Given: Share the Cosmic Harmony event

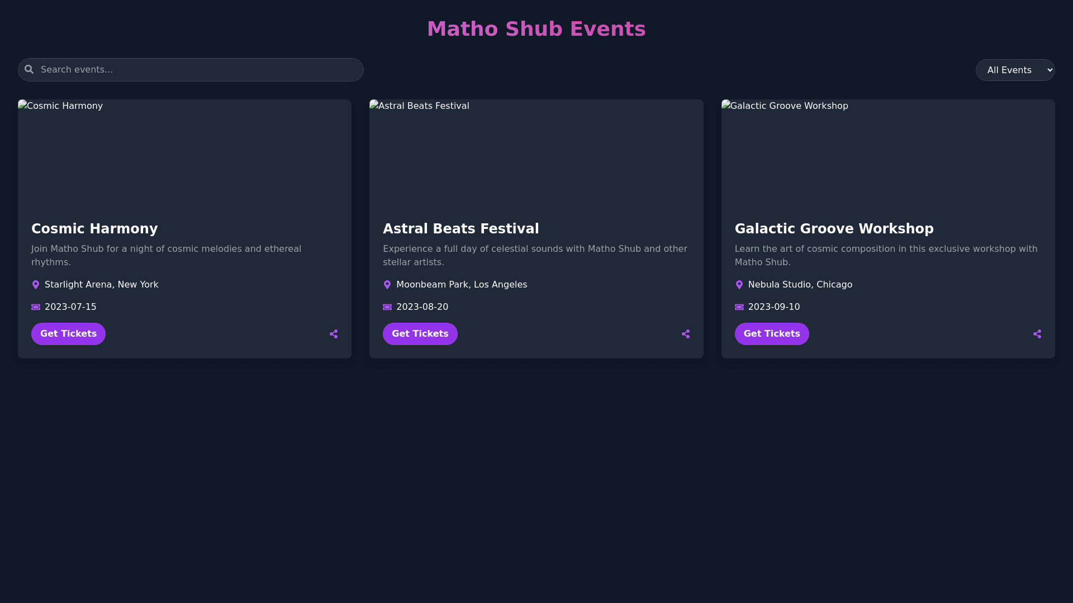Looking at the screenshot, I should click(x=334, y=334).
